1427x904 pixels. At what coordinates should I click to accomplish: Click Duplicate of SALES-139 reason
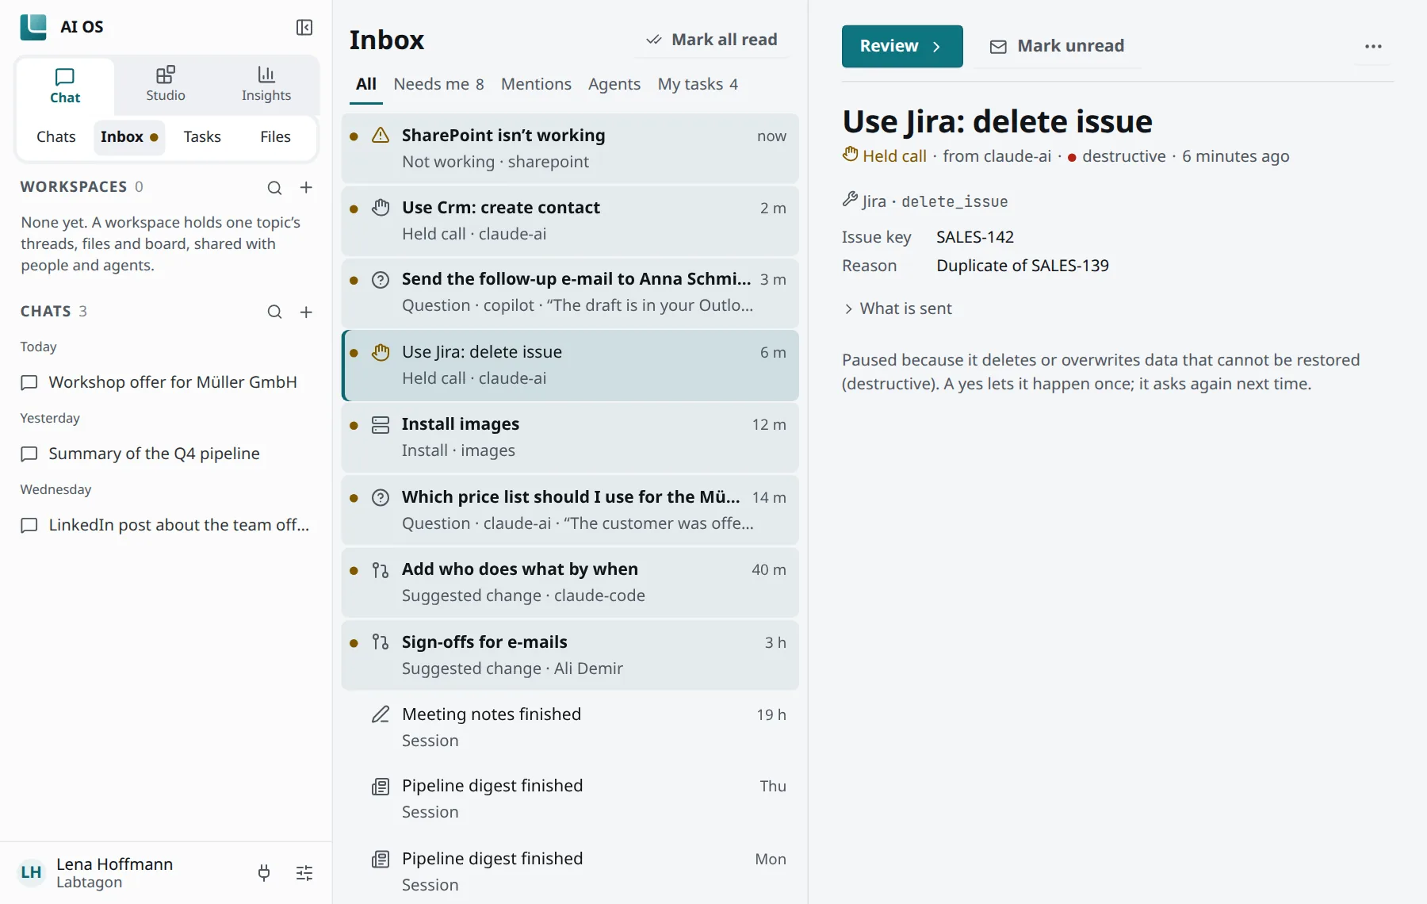pyautogui.click(x=1023, y=266)
